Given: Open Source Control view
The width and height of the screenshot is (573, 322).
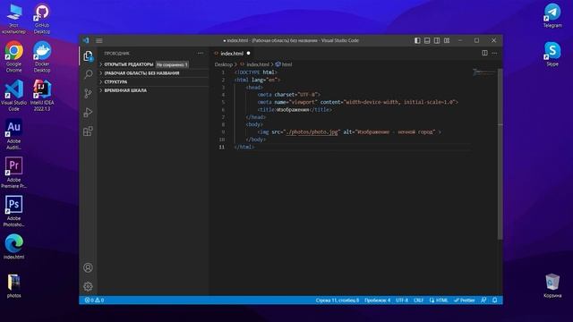Looking at the screenshot, I should click(88, 94).
